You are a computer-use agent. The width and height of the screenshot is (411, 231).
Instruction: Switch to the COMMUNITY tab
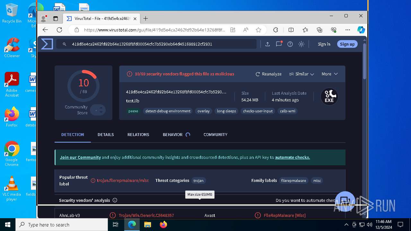215,134
